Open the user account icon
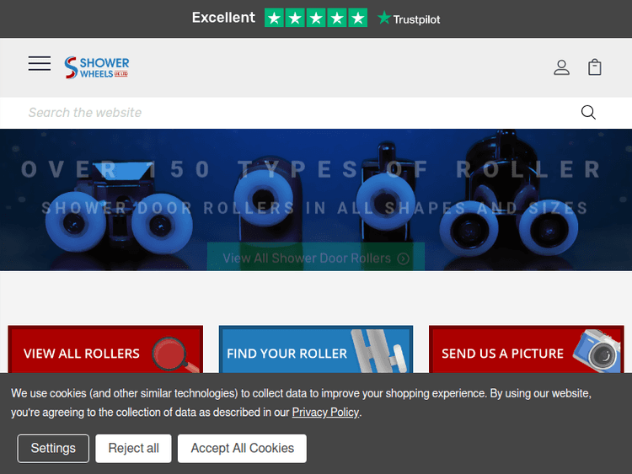The width and height of the screenshot is (632, 474). (x=561, y=67)
